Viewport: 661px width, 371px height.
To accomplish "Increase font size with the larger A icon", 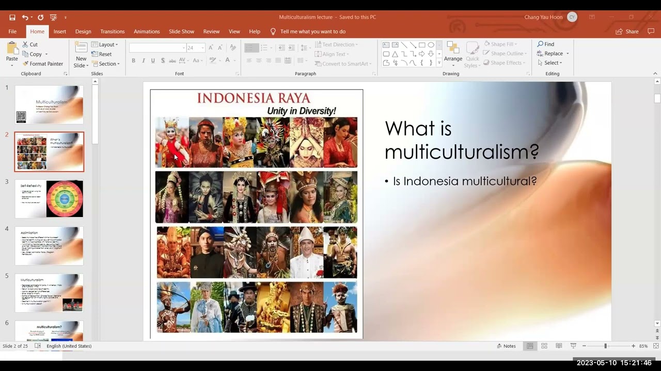I will (211, 47).
